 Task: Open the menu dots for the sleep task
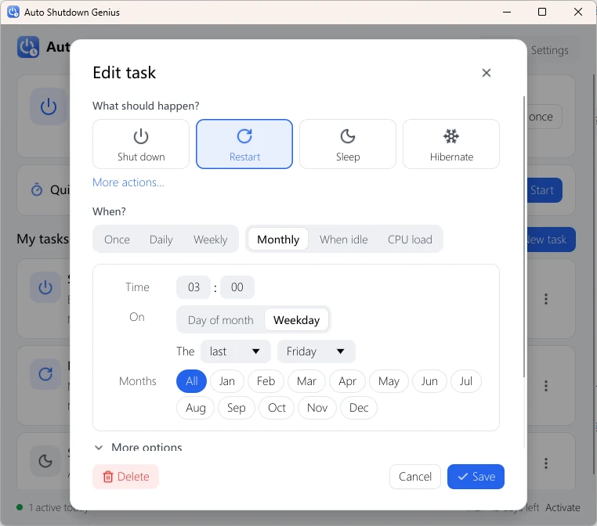(546, 463)
